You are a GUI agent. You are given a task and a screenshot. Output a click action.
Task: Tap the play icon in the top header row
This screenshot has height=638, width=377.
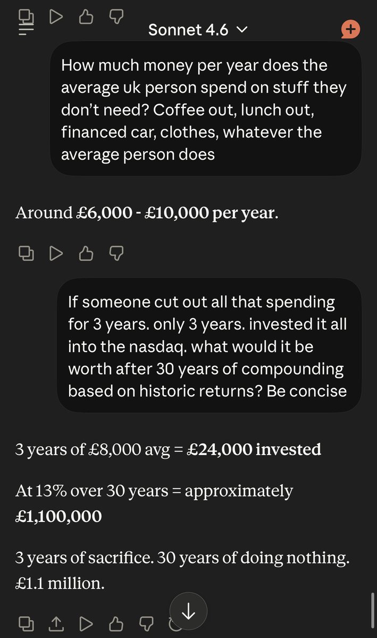[56, 18]
